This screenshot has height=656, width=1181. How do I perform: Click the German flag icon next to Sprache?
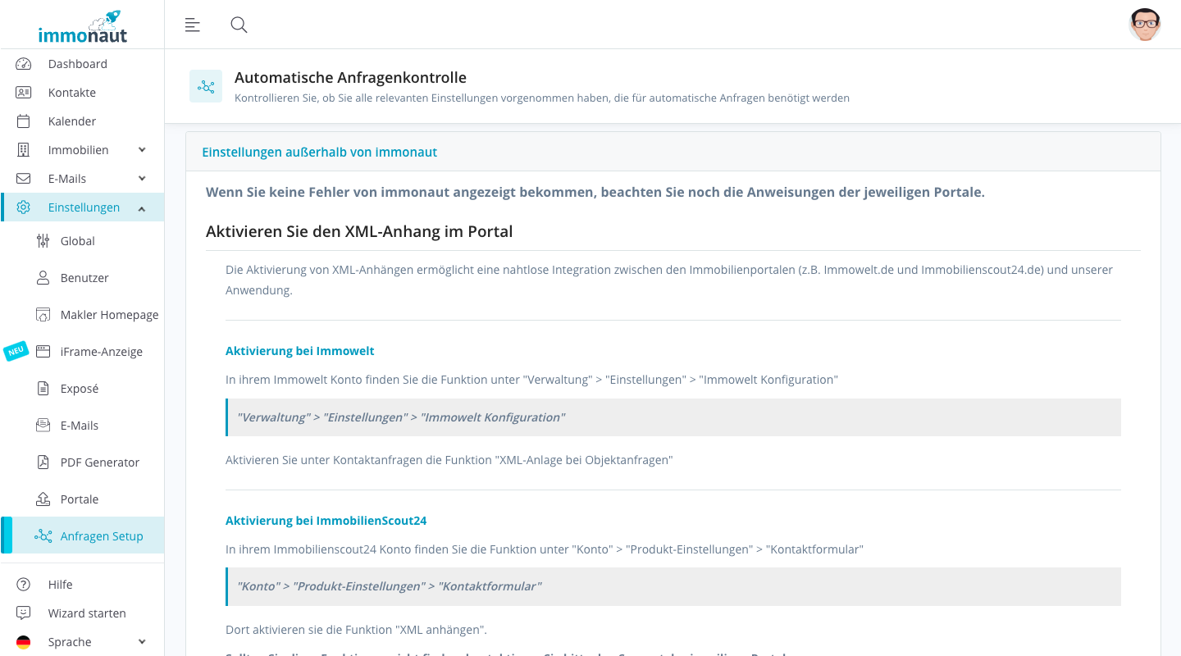(x=23, y=641)
